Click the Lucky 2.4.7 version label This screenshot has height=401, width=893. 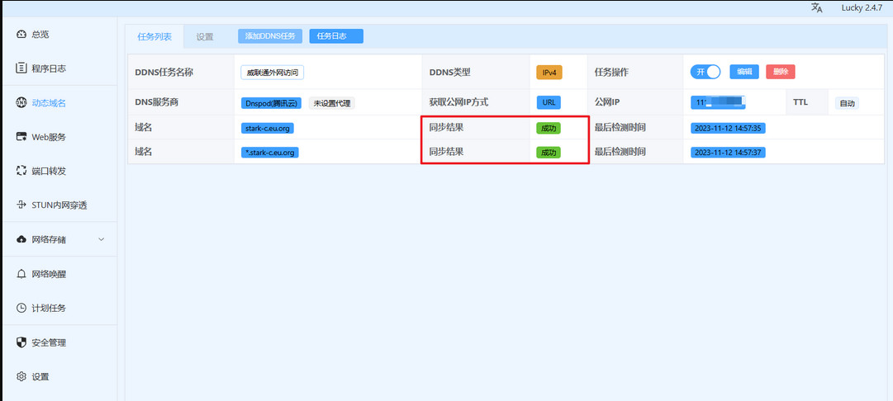(x=862, y=7)
